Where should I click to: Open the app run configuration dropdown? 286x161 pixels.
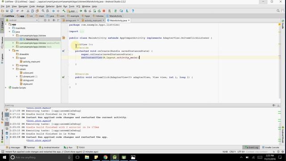coord(72,11)
